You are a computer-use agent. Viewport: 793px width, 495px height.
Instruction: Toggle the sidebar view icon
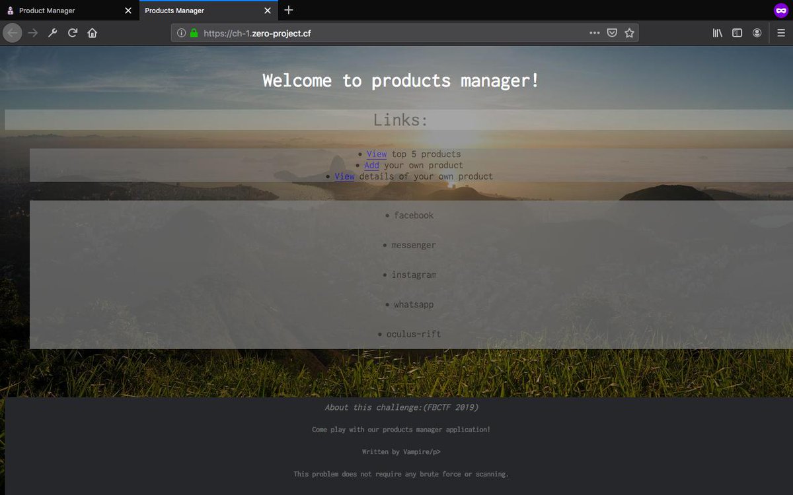click(737, 33)
